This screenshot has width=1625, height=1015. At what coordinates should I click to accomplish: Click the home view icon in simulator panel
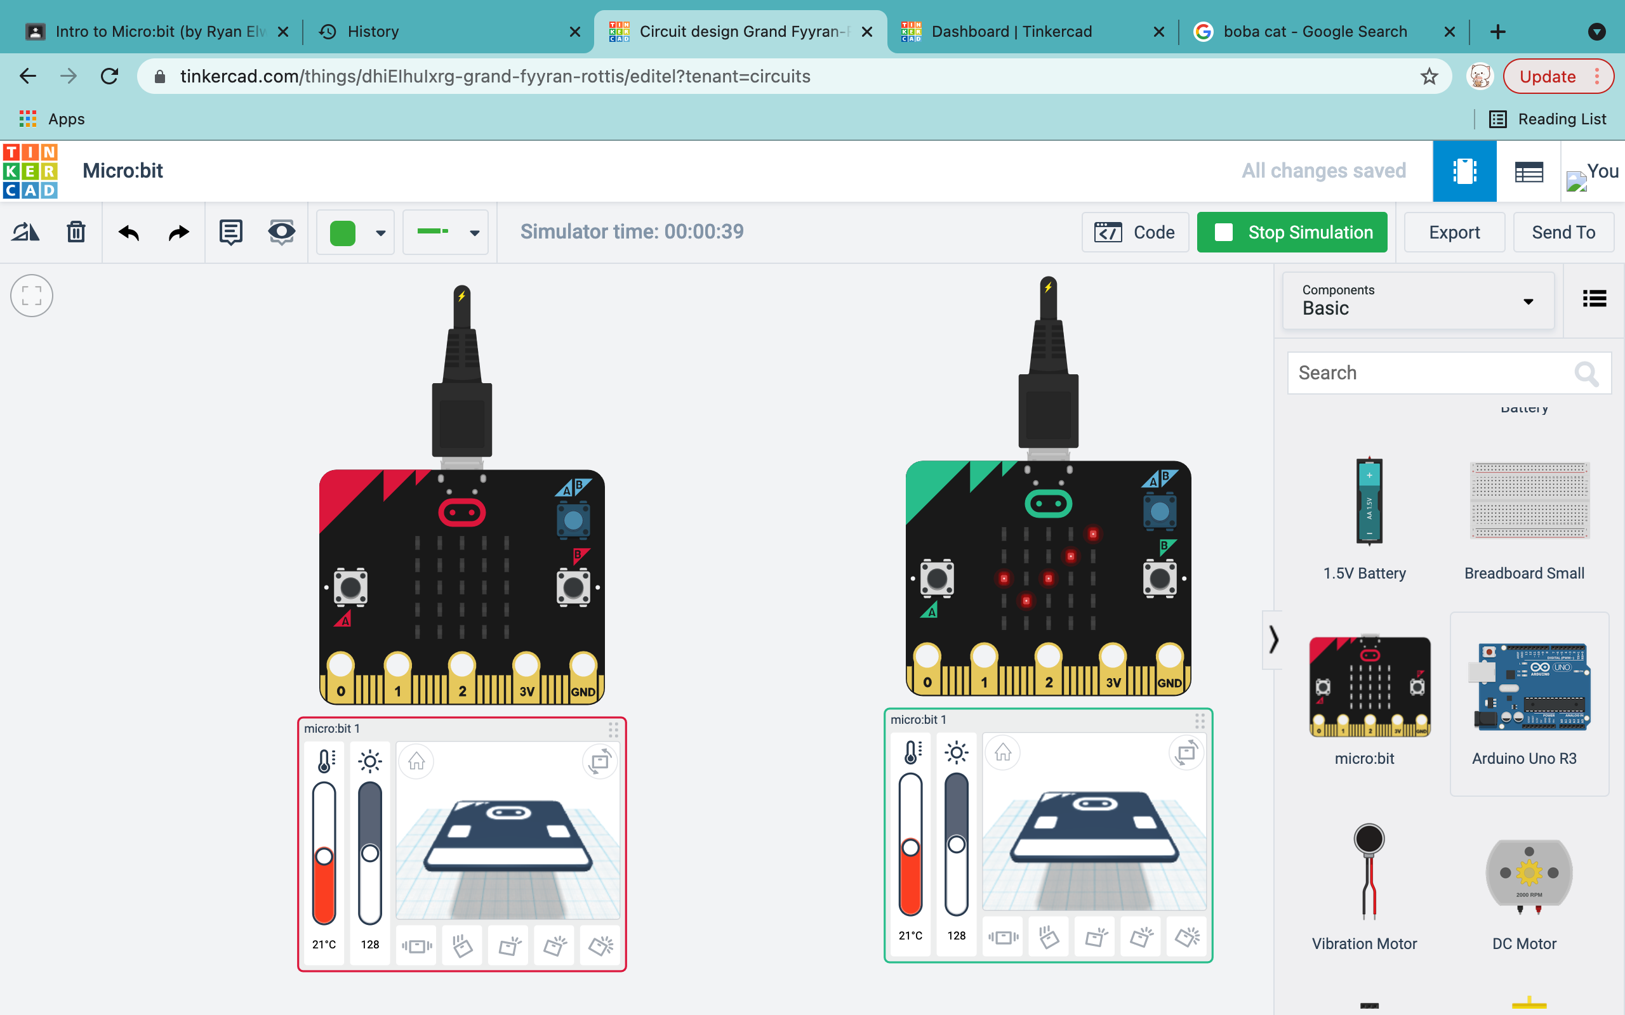click(416, 762)
